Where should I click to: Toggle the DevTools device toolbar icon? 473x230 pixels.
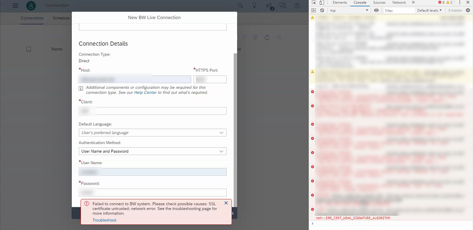322,3
